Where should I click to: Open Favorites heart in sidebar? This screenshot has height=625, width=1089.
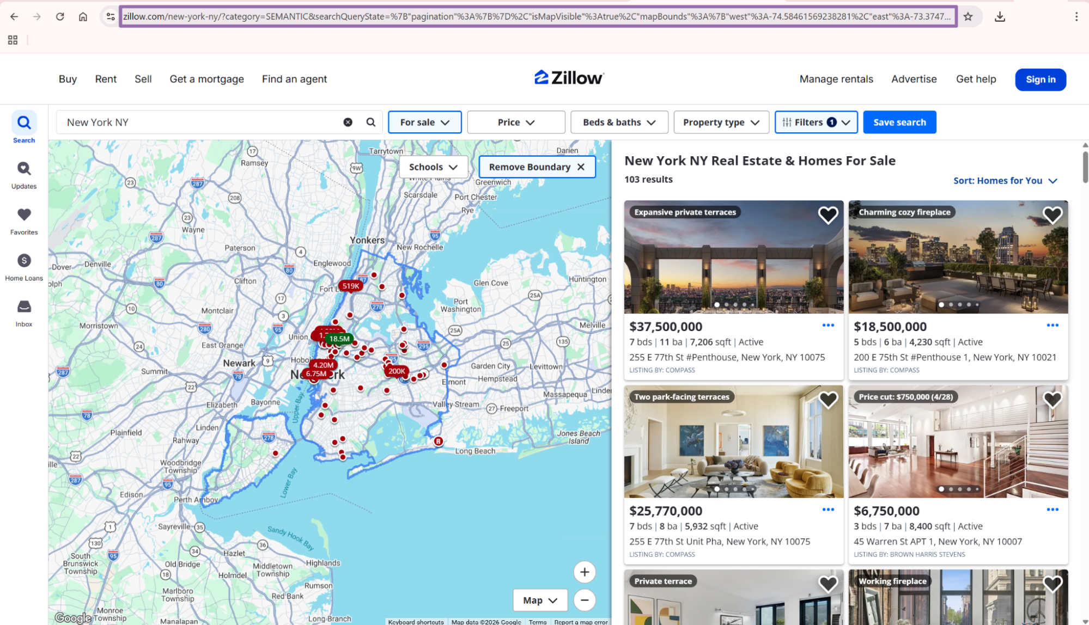click(x=24, y=221)
